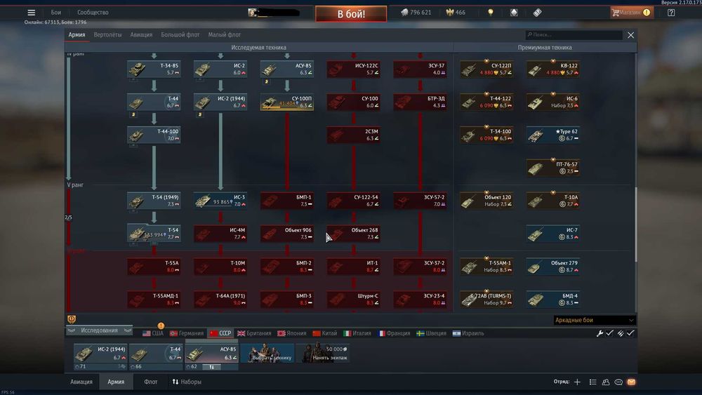The image size is (702, 395).
Task: Open the orange mail envelope icon
Action: tap(631, 382)
